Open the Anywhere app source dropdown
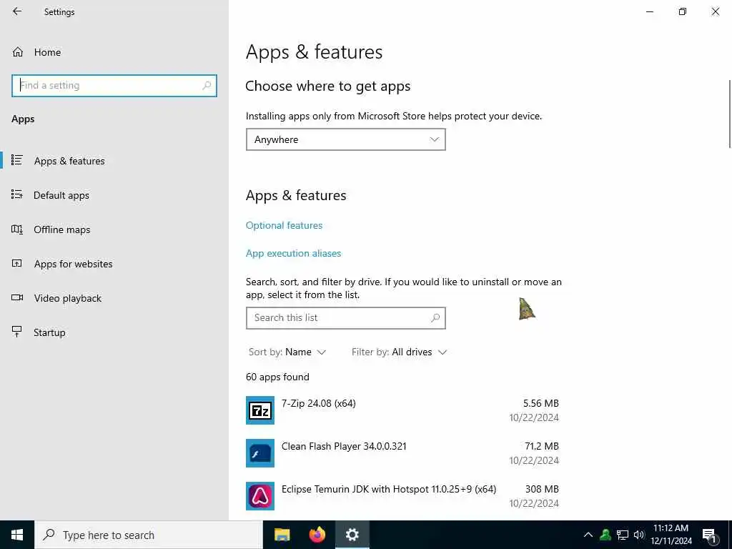Image resolution: width=732 pixels, height=549 pixels. click(x=345, y=139)
